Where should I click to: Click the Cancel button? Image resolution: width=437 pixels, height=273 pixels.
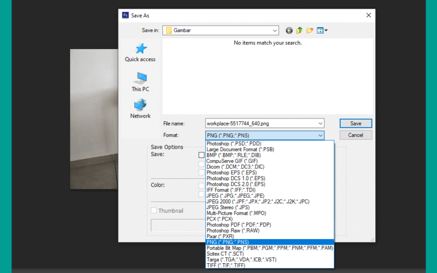click(x=356, y=135)
